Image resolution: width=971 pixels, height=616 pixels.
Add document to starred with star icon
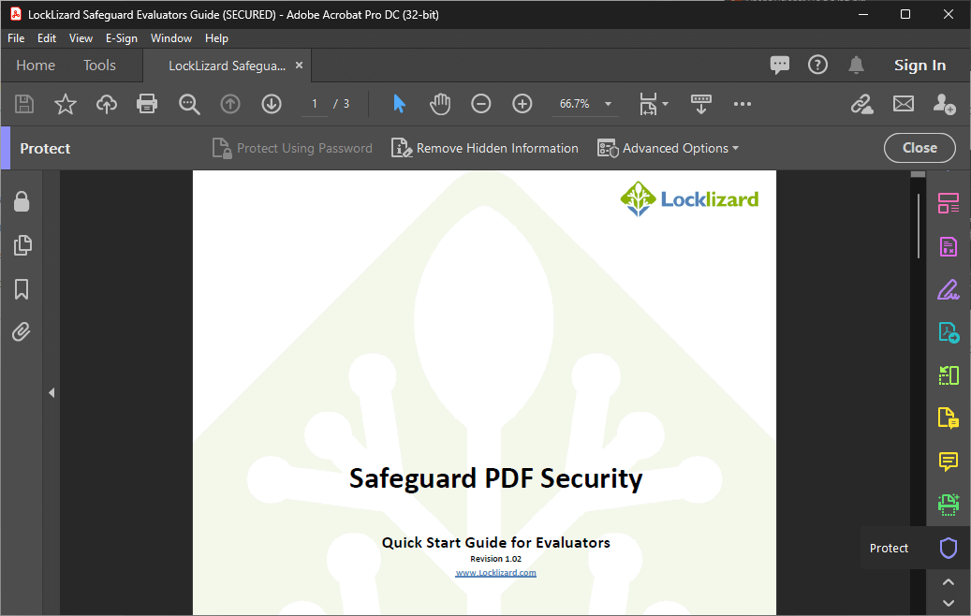point(65,104)
